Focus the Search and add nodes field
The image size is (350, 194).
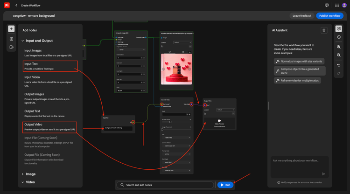click(x=165, y=185)
